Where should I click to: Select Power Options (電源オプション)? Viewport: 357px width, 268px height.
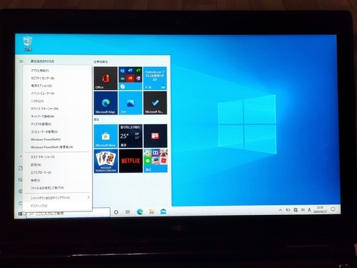57,86
